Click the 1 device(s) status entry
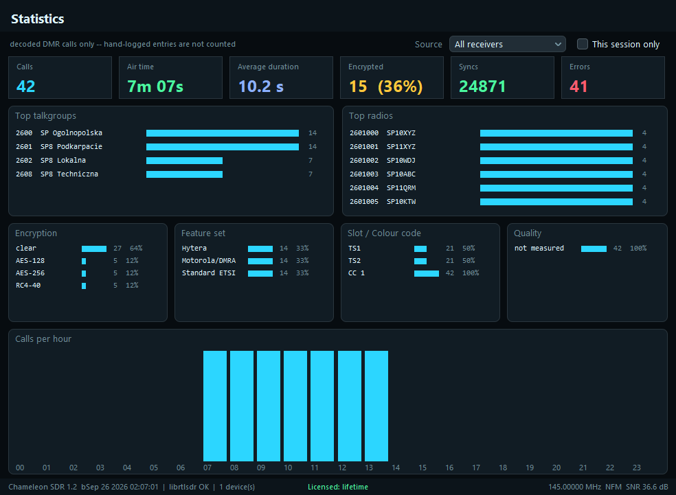The height and width of the screenshot is (495, 676). click(x=237, y=487)
